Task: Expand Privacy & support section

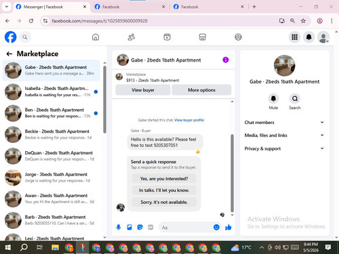Action: tap(284, 148)
